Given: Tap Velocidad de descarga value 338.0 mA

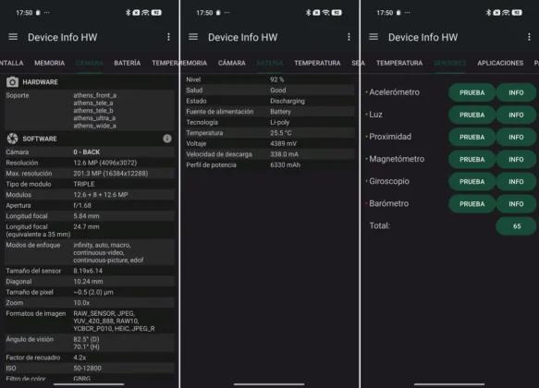Looking at the screenshot, I should (284, 154).
